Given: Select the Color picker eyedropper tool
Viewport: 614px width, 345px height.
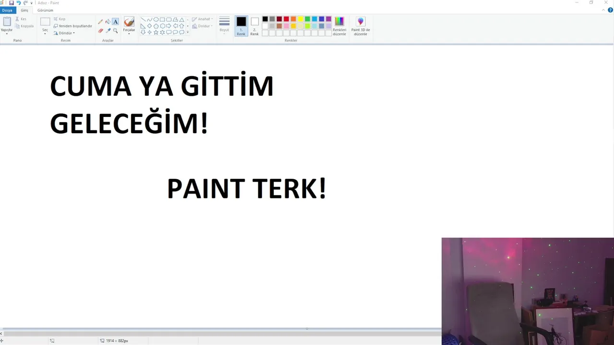Looking at the screenshot, I should coord(108,31).
